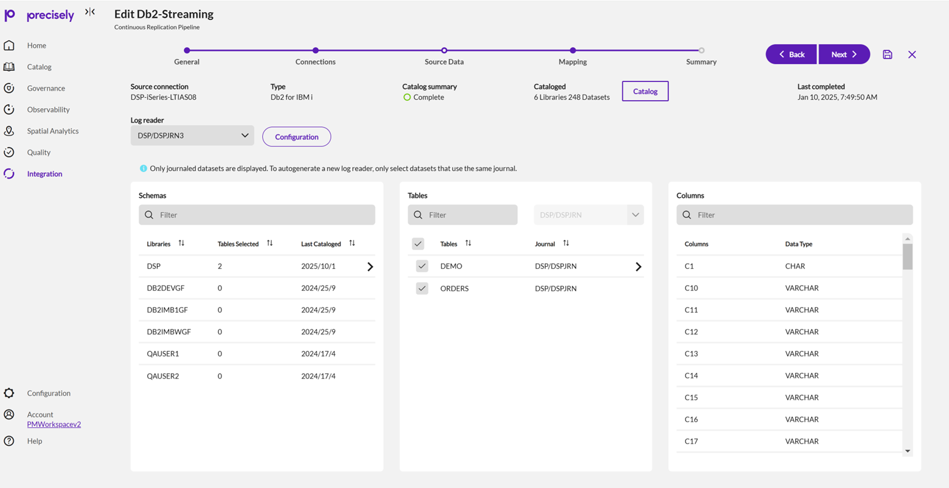Click the Catalog book icon in sidebar
This screenshot has height=488, width=949.
point(9,67)
